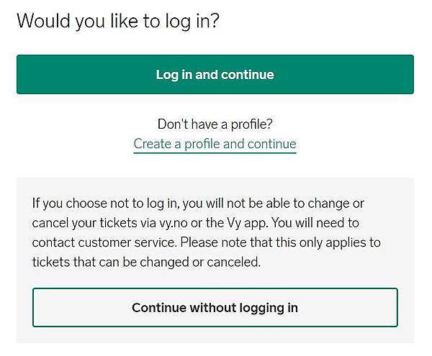Open the Create a profile and continue link
Screen dimensions: 432x356
215,144
